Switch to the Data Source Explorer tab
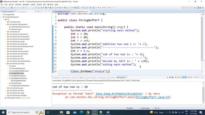Image resolution: width=205 pixels, height=115 pixels. point(88,78)
